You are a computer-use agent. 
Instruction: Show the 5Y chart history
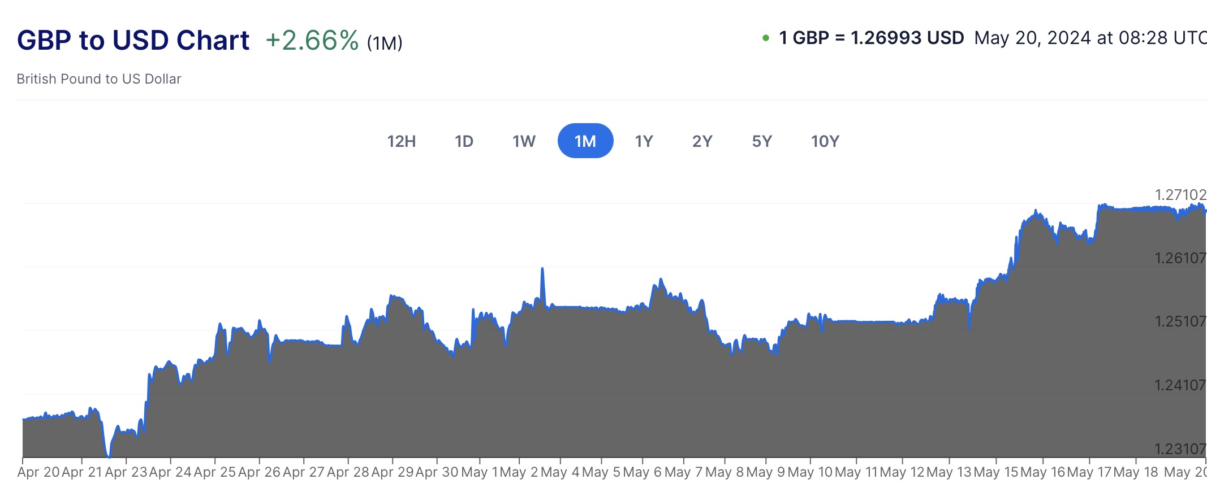click(x=762, y=141)
